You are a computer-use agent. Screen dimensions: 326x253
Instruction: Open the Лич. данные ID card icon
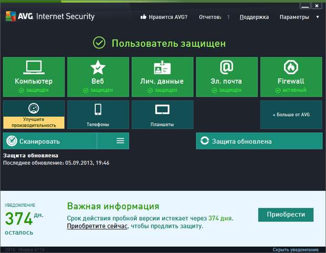click(162, 68)
